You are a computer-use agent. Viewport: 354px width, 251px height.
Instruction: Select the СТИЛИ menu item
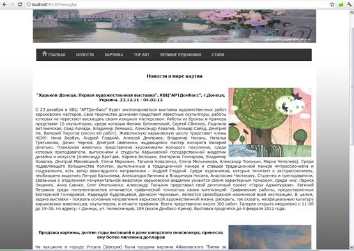218,55
